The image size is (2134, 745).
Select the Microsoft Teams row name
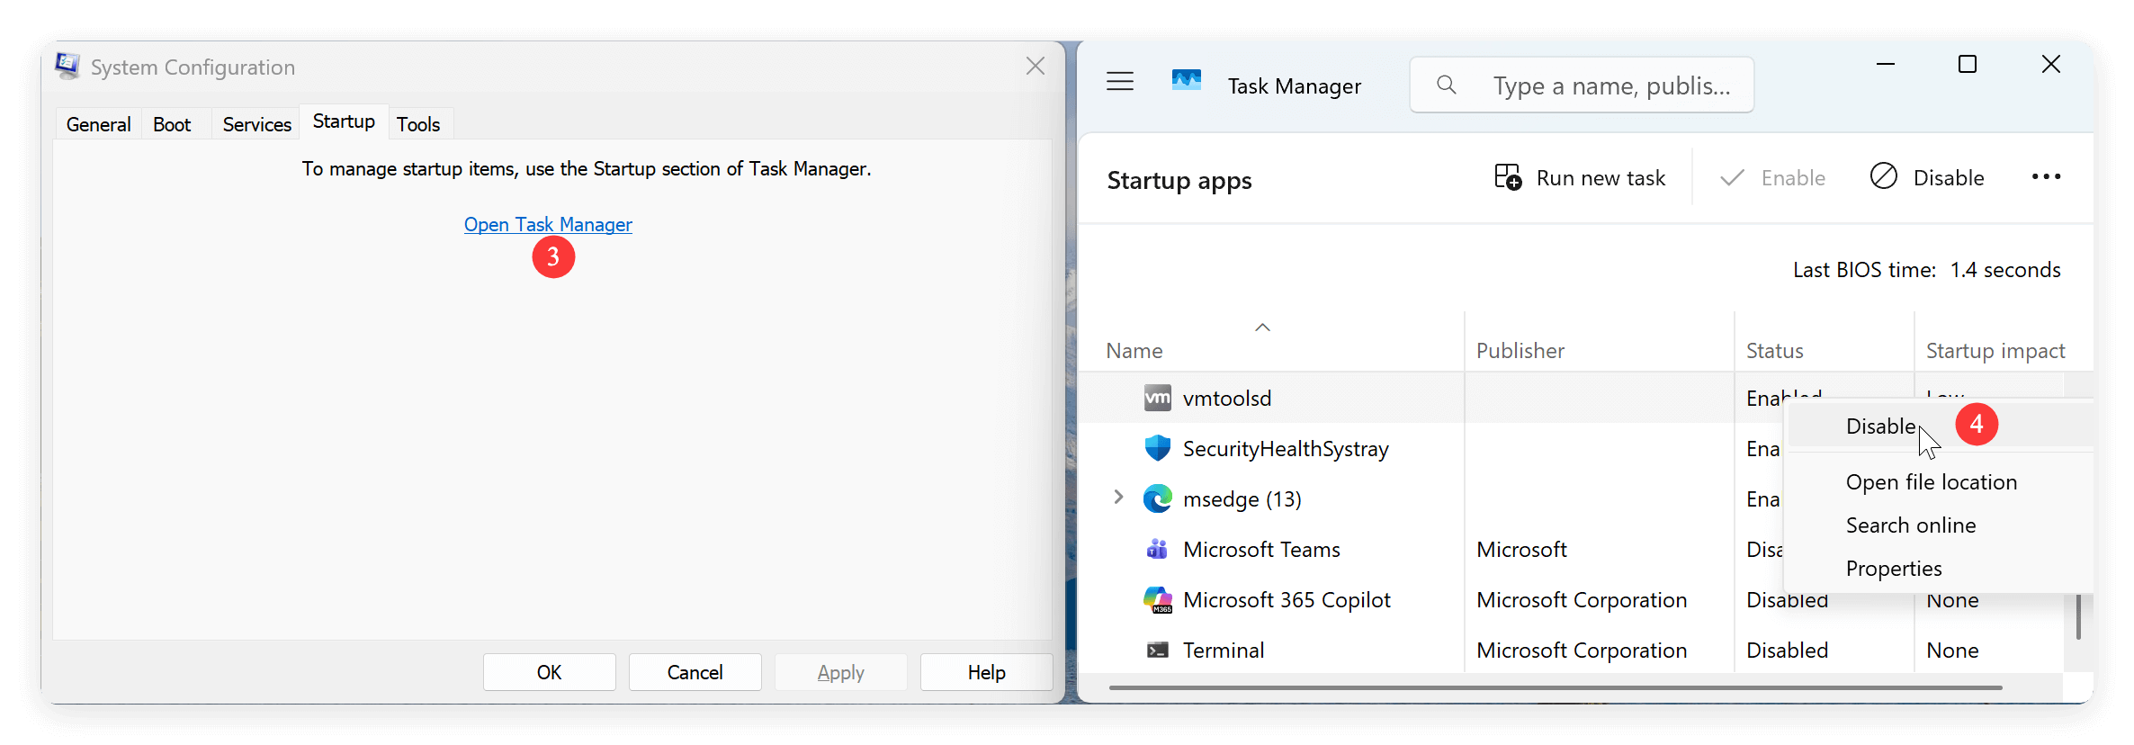tap(1261, 550)
